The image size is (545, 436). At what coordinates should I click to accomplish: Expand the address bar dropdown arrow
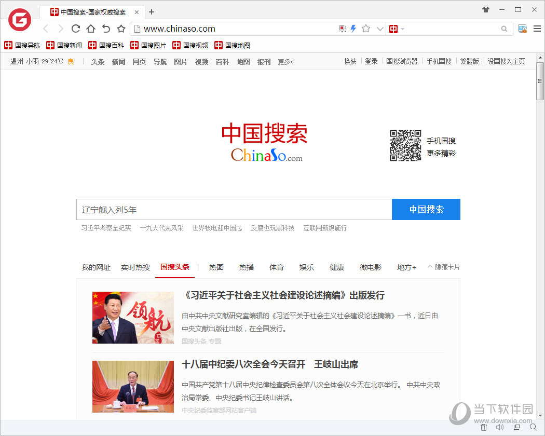pyautogui.click(x=380, y=29)
